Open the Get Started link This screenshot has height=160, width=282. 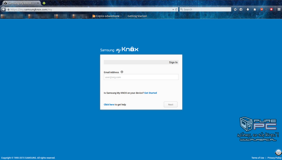(x=151, y=93)
